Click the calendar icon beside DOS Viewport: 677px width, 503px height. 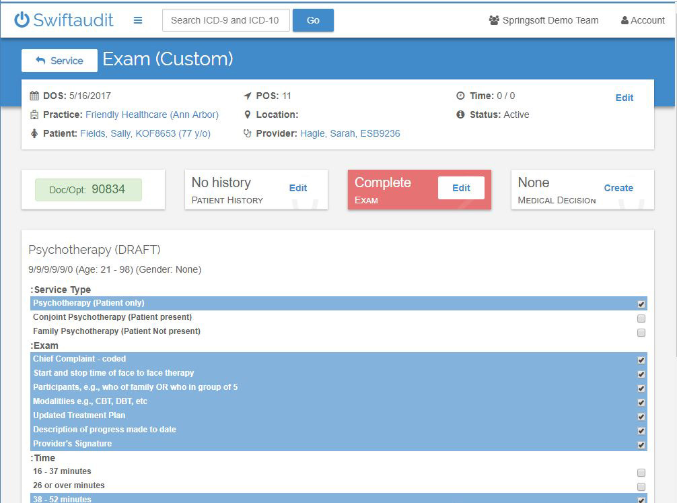34,96
